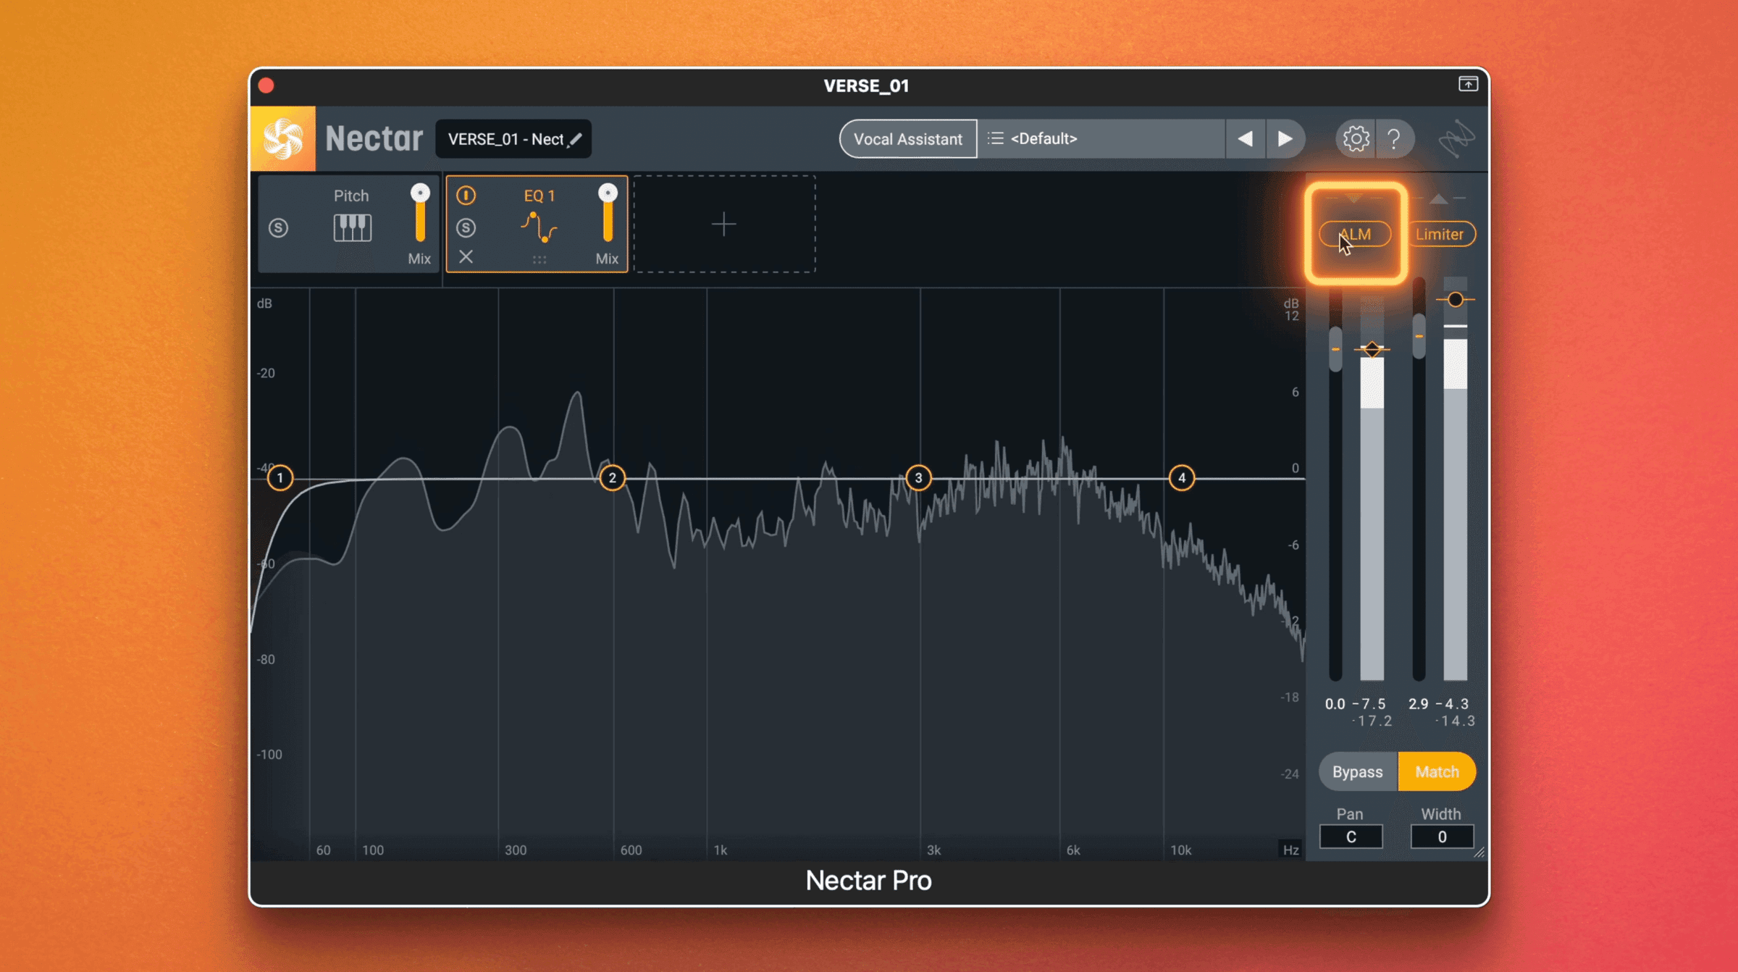The width and height of the screenshot is (1738, 972).
Task: Click the 'VERSE_01' window title text
Action: pyautogui.click(x=866, y=85)
